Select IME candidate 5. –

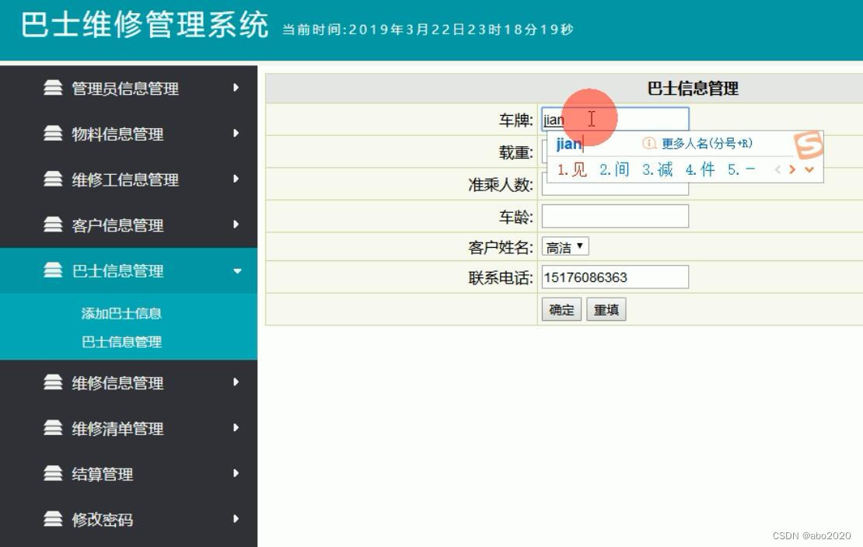click(742, 169)
